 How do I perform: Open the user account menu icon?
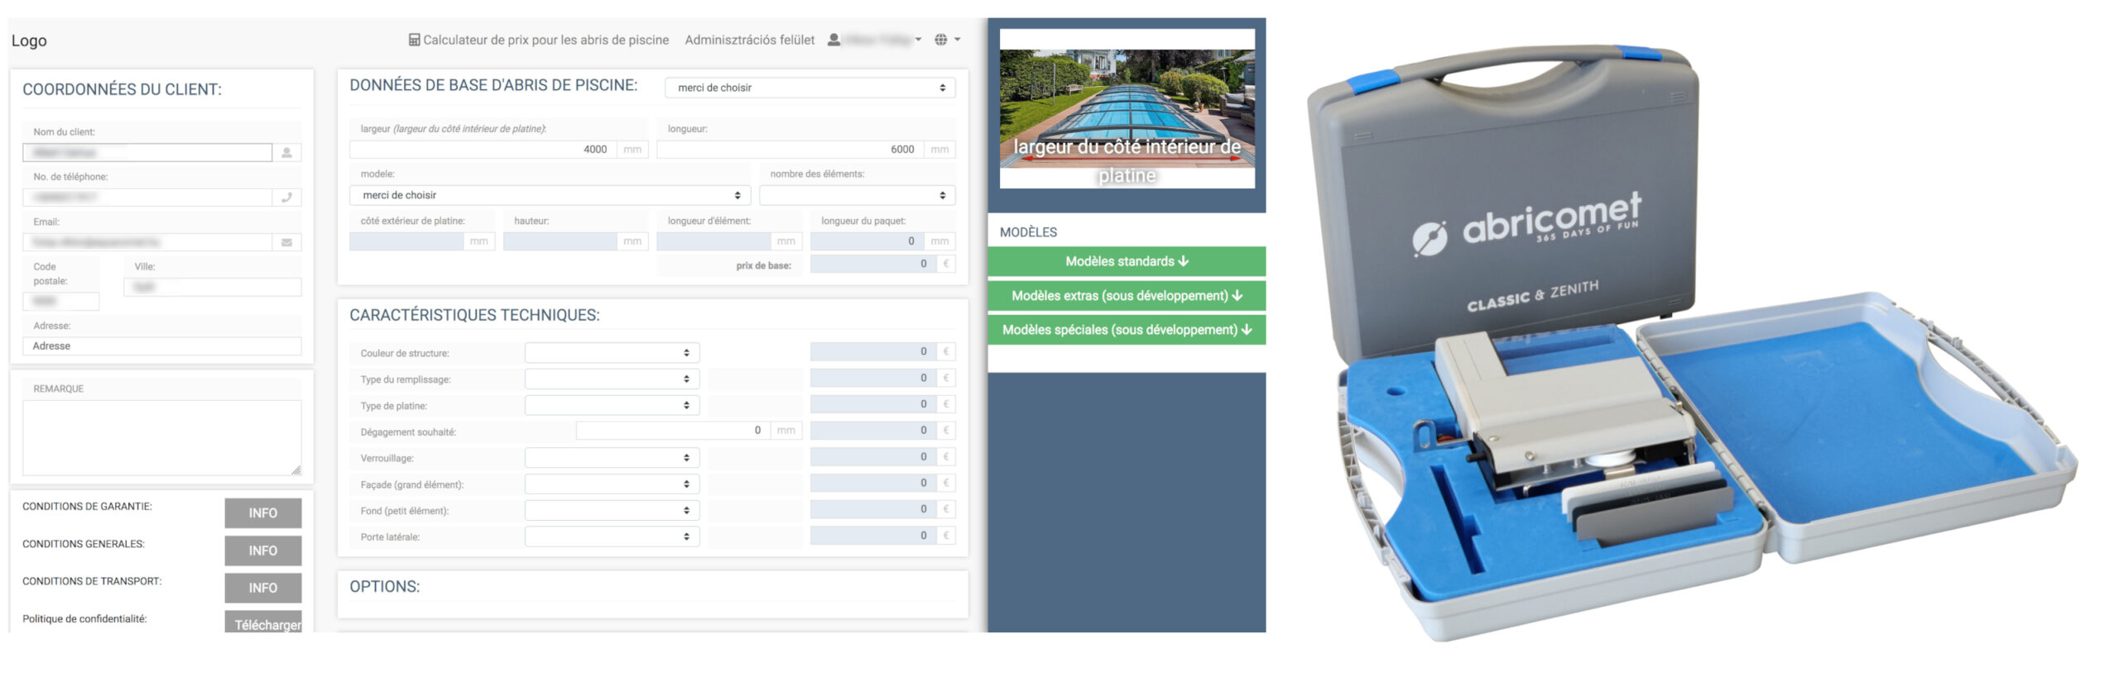tap(834, 40)
